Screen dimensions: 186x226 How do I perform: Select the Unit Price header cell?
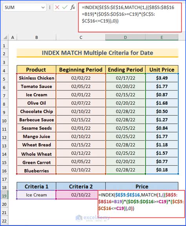[162, 69]
